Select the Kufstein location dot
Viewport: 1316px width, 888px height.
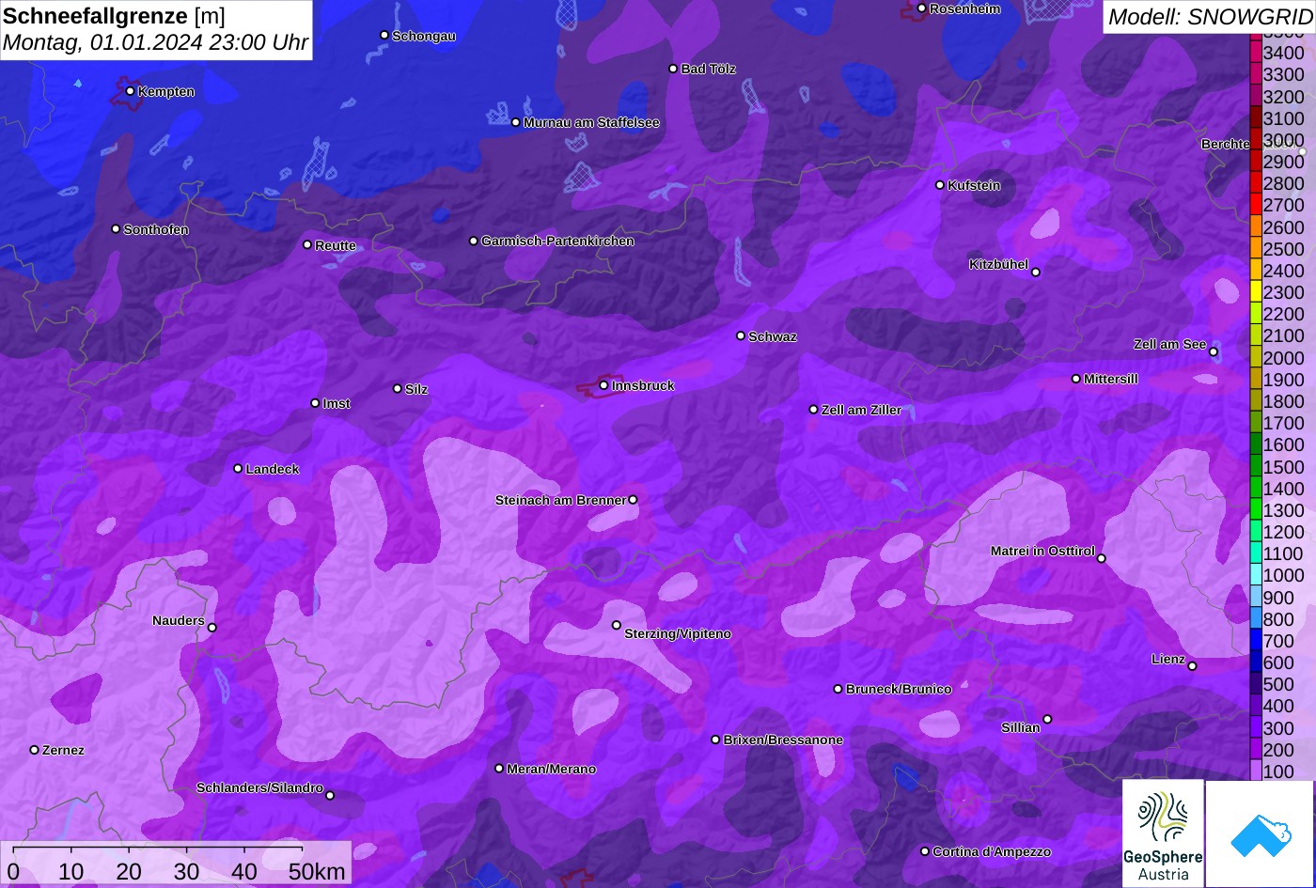tap(939, 185)
